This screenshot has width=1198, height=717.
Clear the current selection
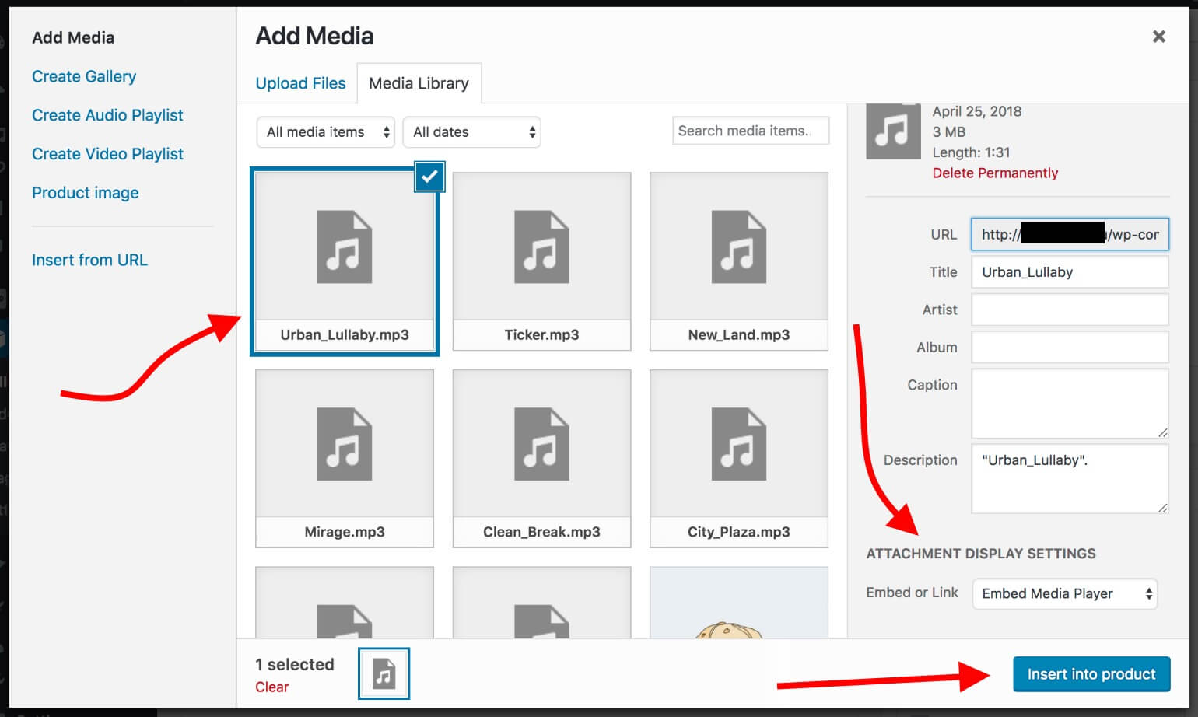click(x=271, y=687)
